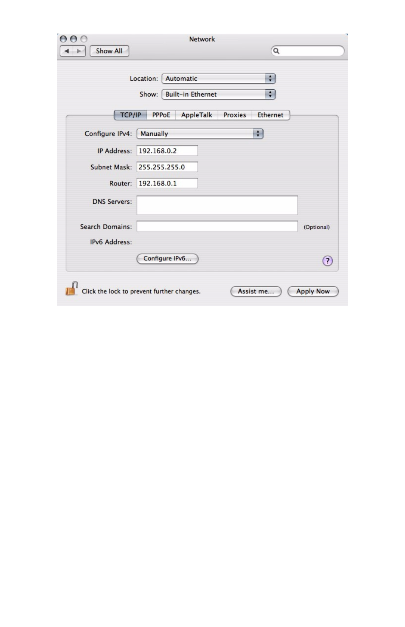Click the Subnet Mask field 255.255.255.0
The height and width of the screenshot is (627, 405).
167,167
